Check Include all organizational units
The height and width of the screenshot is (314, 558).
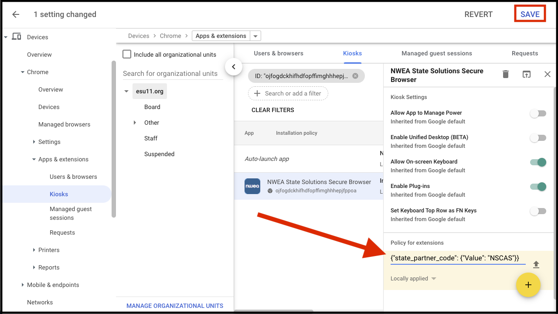127,54
